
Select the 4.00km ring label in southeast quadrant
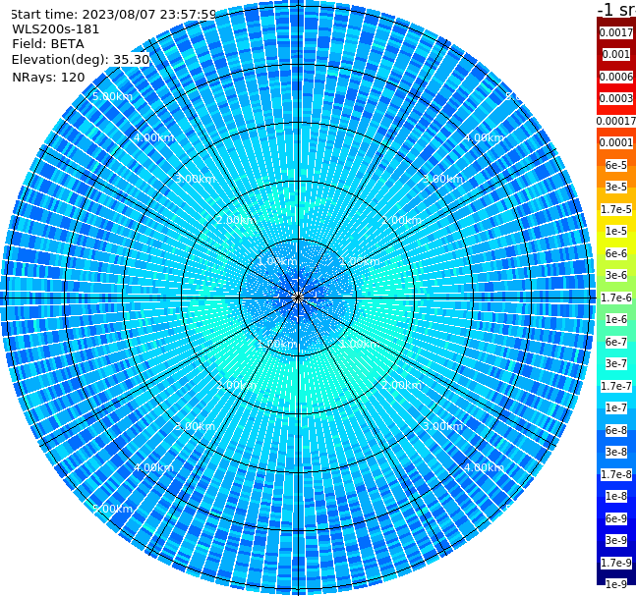[484, 467]
